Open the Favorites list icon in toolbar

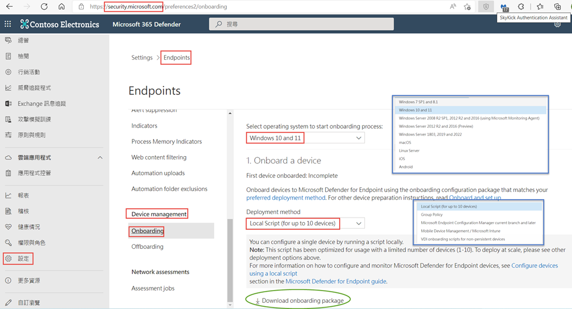540,7
